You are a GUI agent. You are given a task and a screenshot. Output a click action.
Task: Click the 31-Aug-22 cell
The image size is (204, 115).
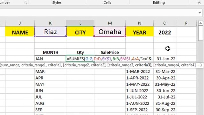(165, 103)
